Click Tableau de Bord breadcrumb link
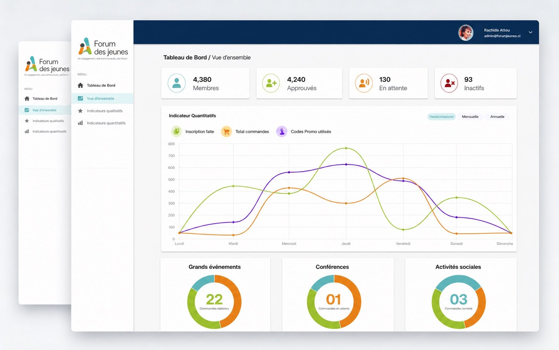This screenshot has height=350, width=559. coord(185,58)
